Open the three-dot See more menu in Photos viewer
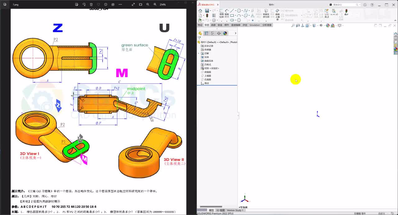398x215 pixels. click(x=120, y=4)
